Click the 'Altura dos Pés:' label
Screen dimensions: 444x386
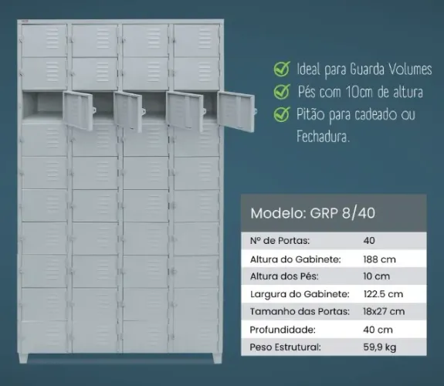284,276
